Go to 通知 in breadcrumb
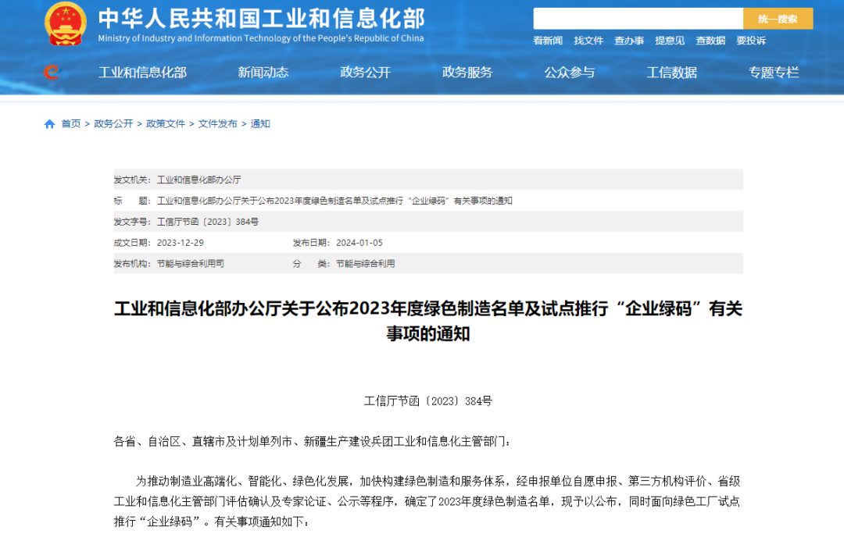 [x=260, y=123]
